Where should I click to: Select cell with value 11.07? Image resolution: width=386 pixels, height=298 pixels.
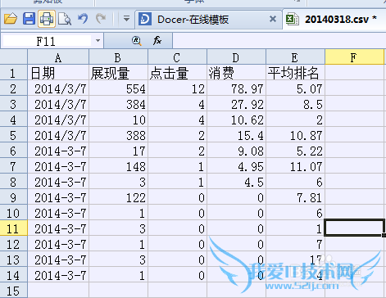click(x=295, y=166)
